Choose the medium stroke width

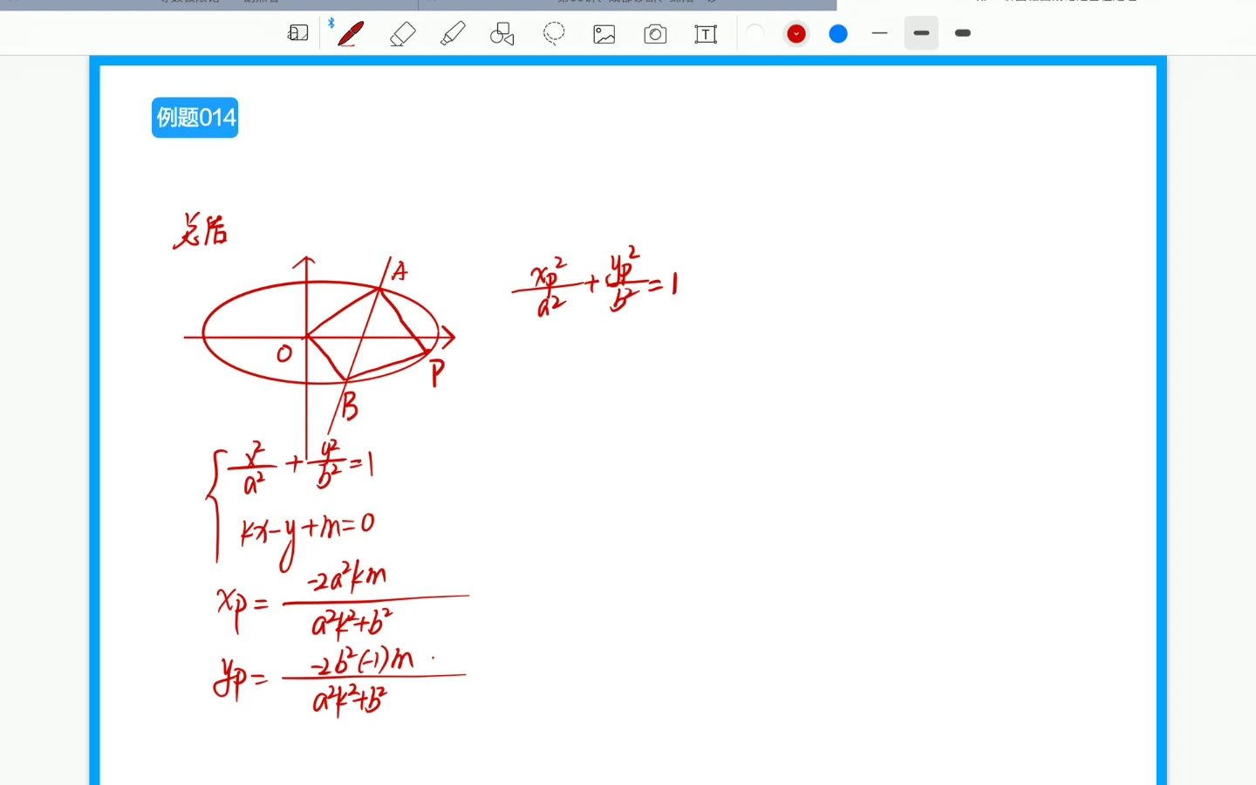point(921,33)
